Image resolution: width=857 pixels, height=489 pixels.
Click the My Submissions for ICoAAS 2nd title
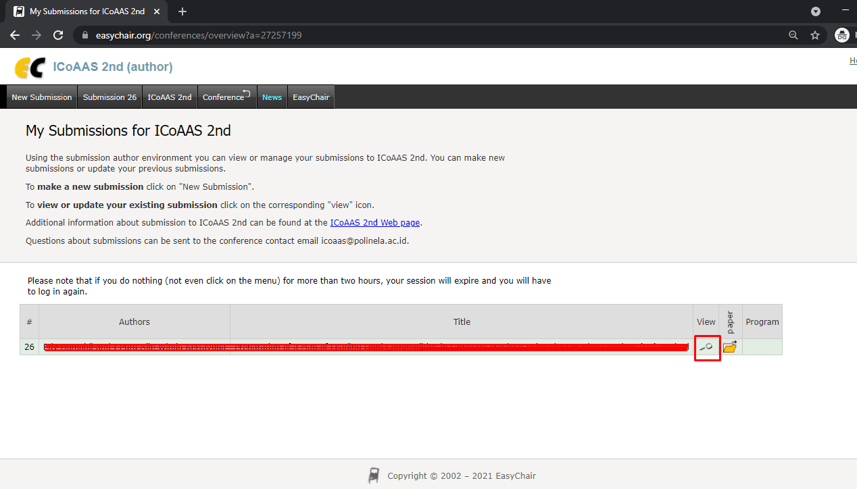pos(128,130)
